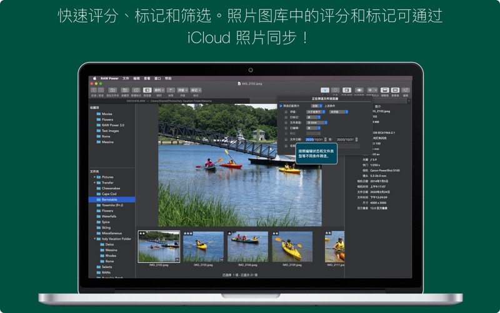Open the 查看 menu

pyautogui.click(x=147, y=78)
